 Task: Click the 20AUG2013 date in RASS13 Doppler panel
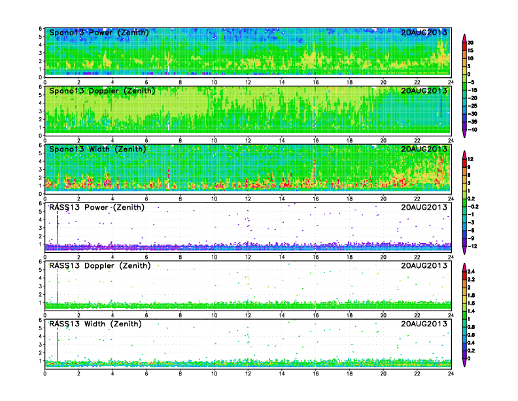(424, 265)
